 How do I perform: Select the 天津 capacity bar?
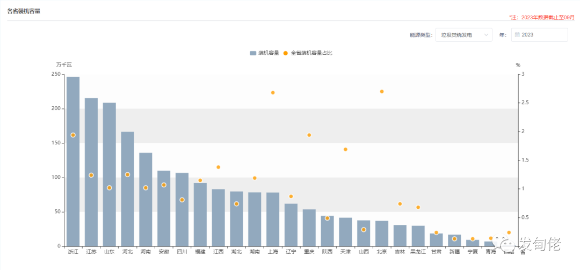pyautogui.click(x=345, y=232)
